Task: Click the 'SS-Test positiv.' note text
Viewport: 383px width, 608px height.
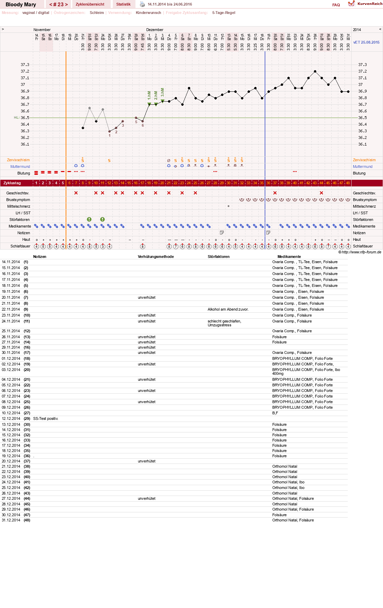Action: pyautogui.click(x=46, y=418)
